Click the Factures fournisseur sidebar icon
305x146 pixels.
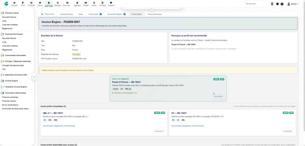[3, 34]
